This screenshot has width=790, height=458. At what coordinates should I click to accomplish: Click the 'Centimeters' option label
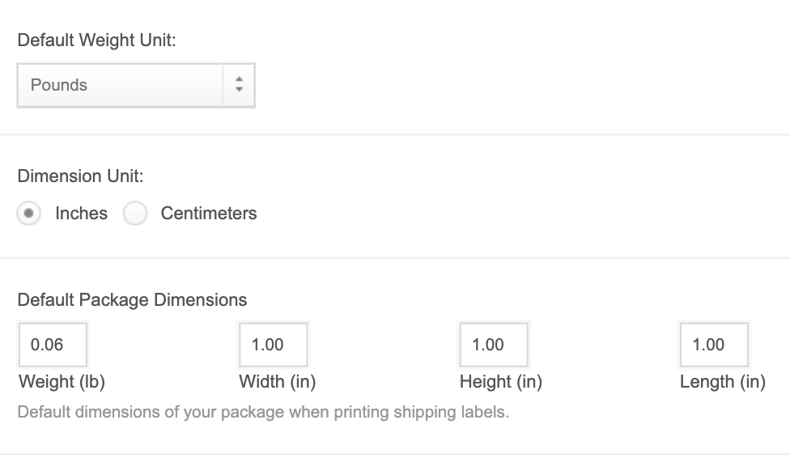click(209, 214)
